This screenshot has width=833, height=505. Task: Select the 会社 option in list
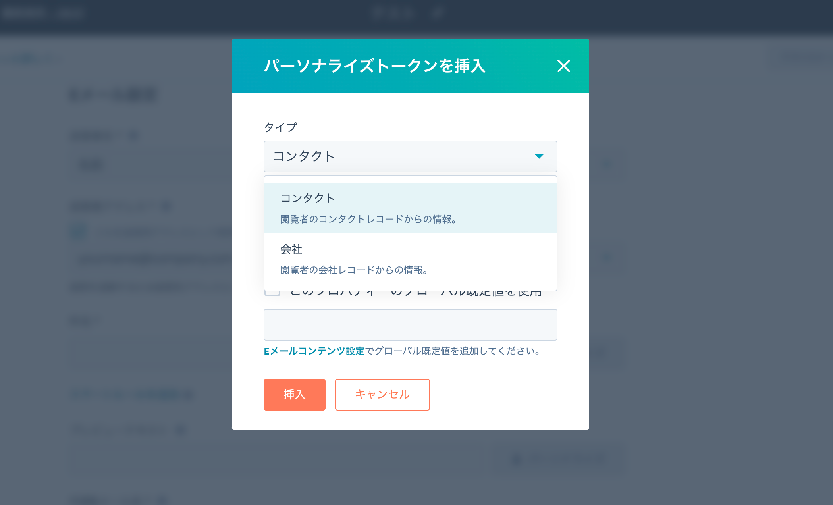pyautogui.click(x=410, y=259)
